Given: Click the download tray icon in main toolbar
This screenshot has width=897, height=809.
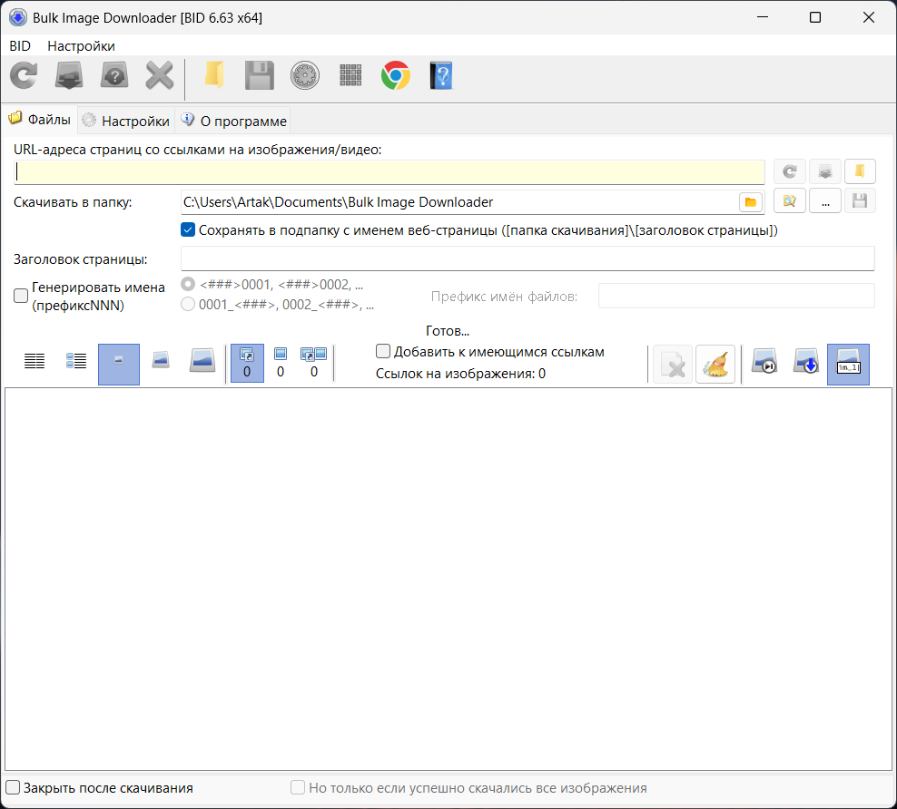Looking at the screenshot, I should click(69, 75).
